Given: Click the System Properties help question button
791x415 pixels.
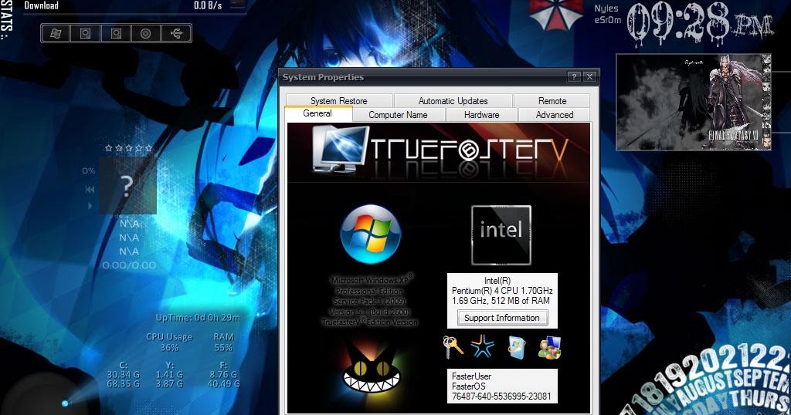Looking at the screenshot, I should click(574, 77).
